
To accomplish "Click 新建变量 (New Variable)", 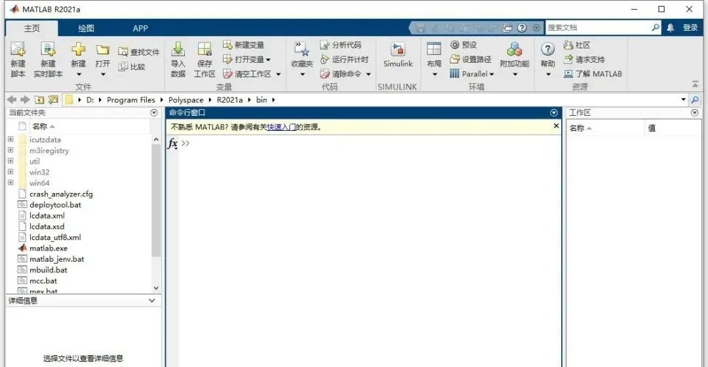I will pos(244,44).
